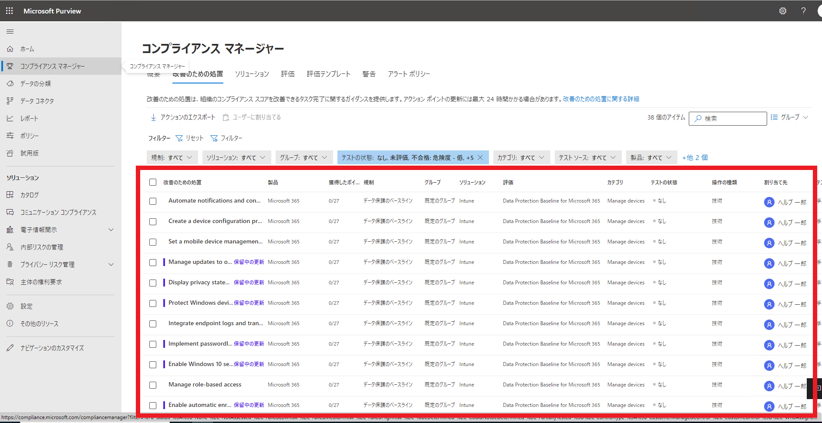822x423 pixels.
Task: Click the download arrow icon for アクションのエクスポート
Action: [153, 117]
